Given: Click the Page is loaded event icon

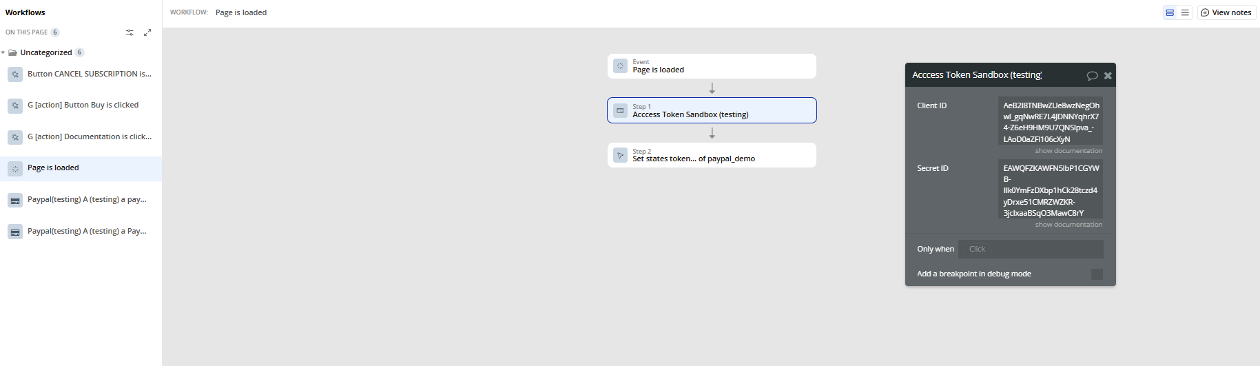Looking at the screenshot, I should pos(620,66).
